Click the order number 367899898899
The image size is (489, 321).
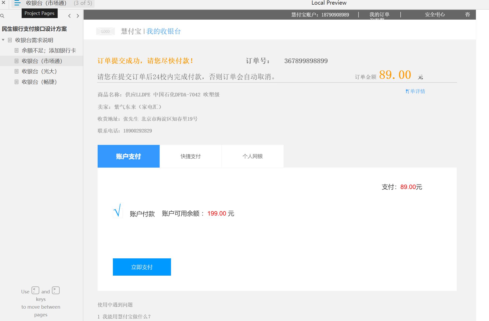point(306,61)
